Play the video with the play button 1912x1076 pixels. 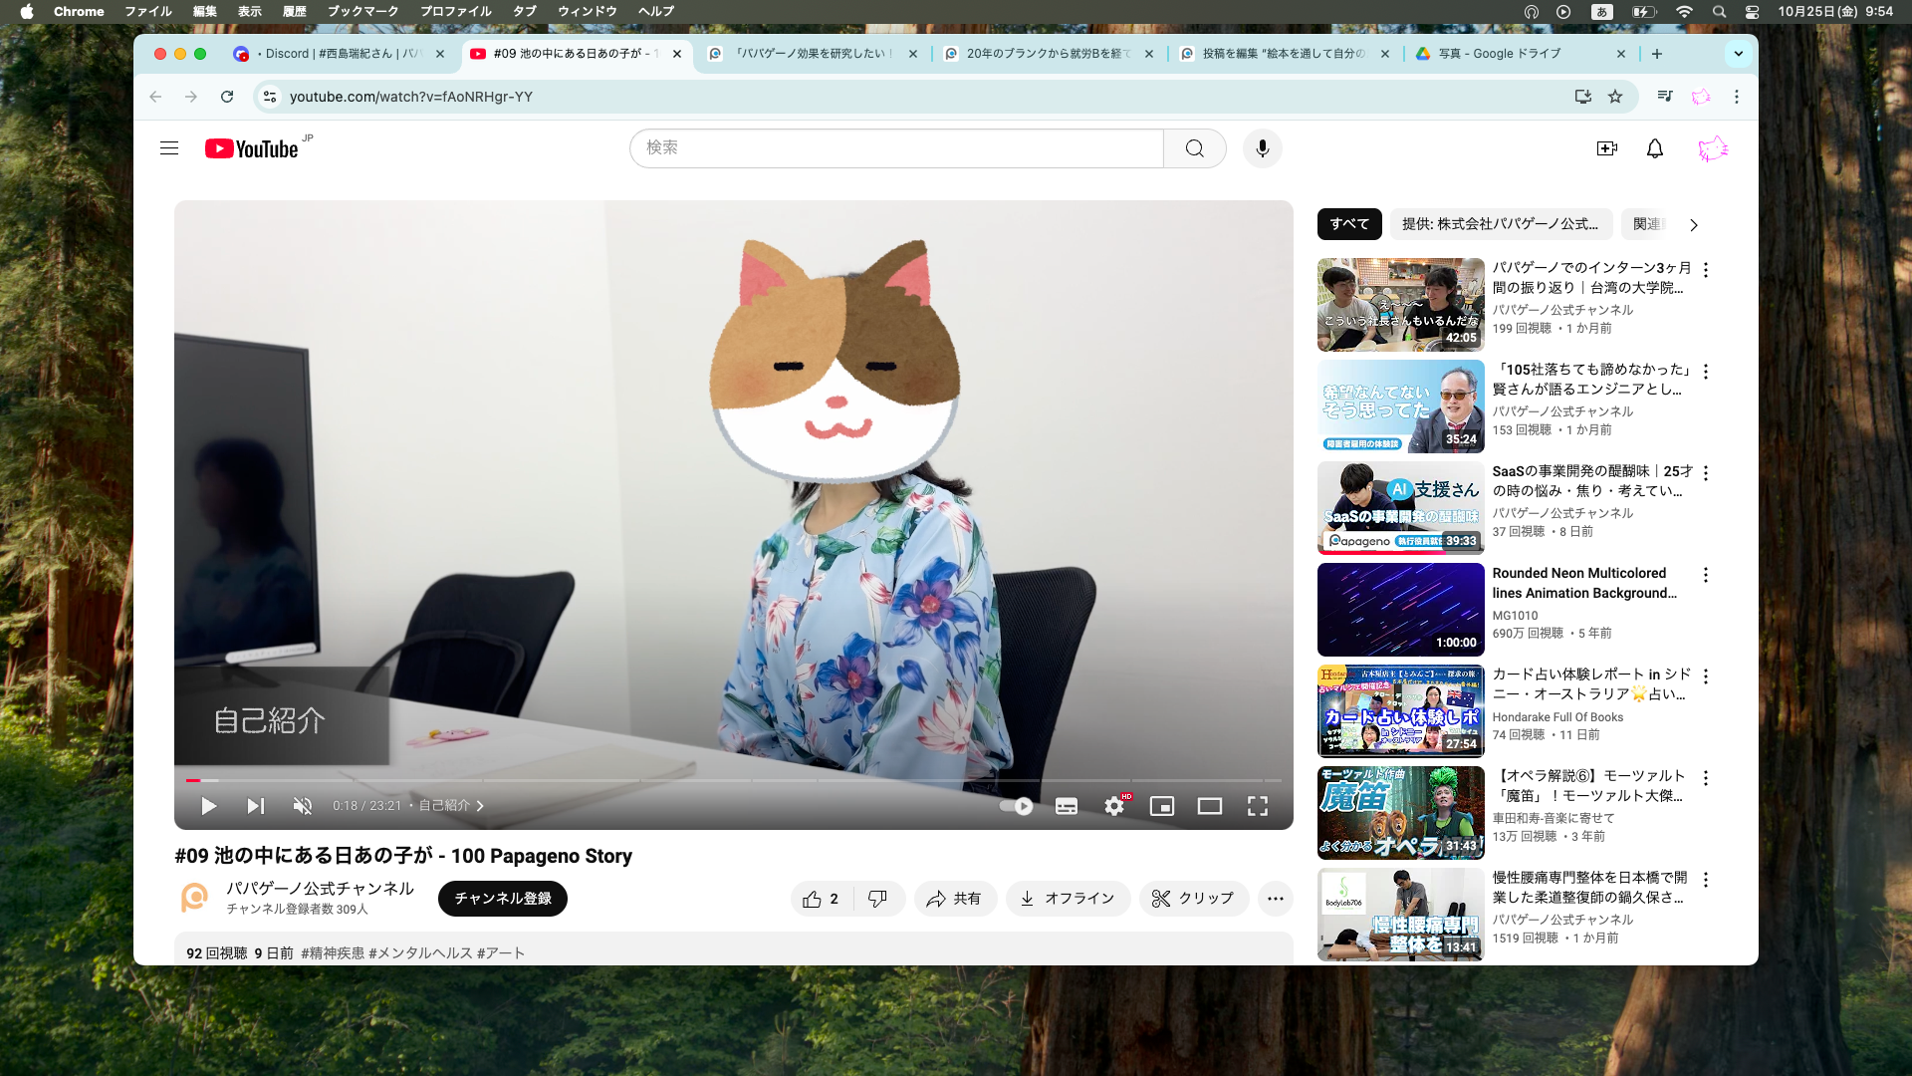click(208, 806)
